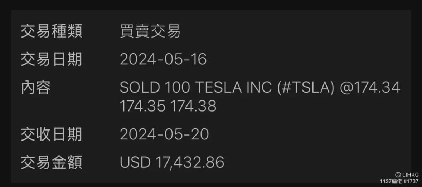Select the 內容 label
422x187 pixels.
pyautogui.click(x=35, y=87)
